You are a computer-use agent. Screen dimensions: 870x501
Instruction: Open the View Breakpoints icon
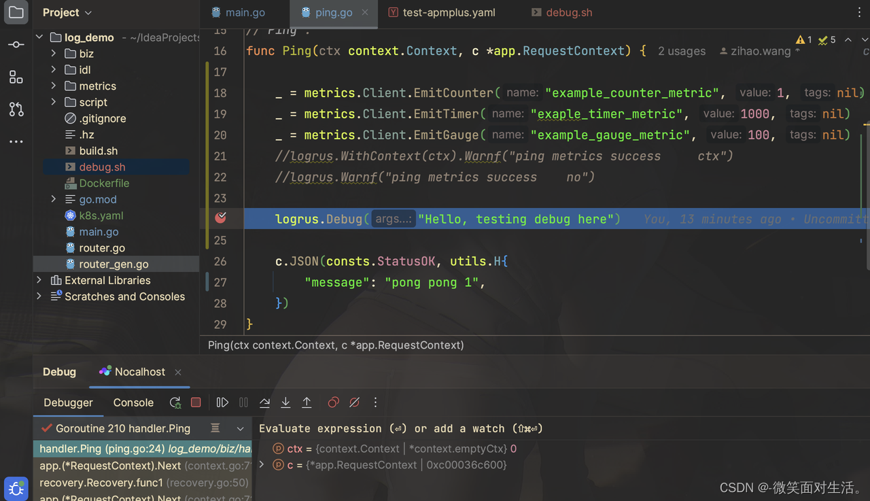[333, 402]
